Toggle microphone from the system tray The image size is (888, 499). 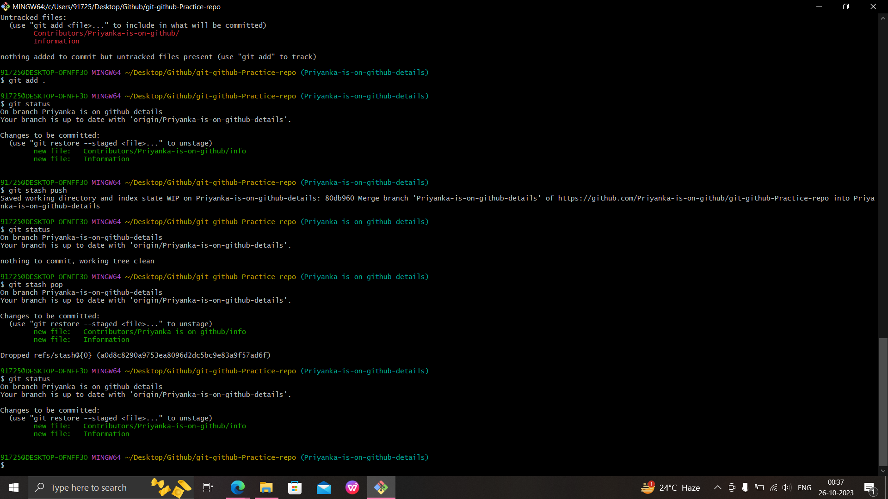pyautogui.click(x=745, y=487)
